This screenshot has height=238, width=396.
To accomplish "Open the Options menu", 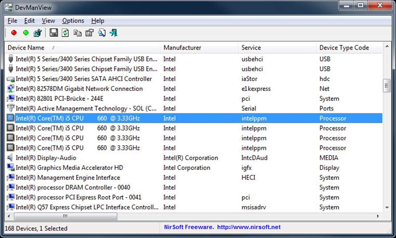I will [73, 21].
